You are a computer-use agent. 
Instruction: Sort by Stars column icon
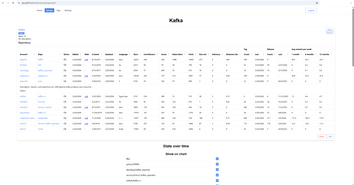[x=140, y=54]
